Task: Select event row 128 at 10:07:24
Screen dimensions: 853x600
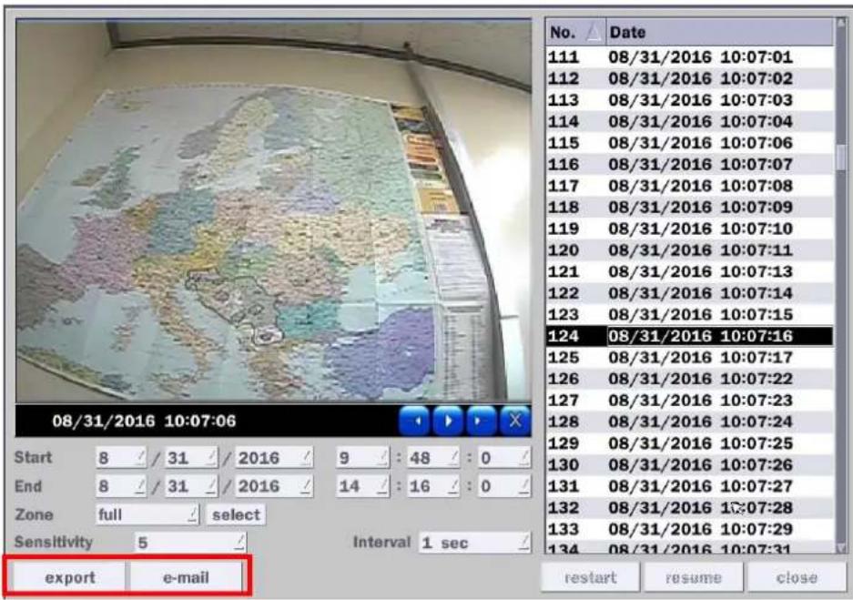Action: [690, 422]
